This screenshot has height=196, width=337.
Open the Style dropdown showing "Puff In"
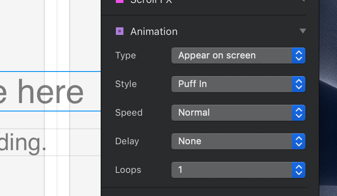232,84
